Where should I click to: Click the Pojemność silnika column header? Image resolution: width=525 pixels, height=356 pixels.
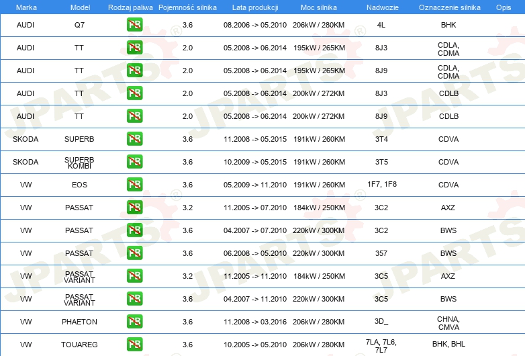187,7
